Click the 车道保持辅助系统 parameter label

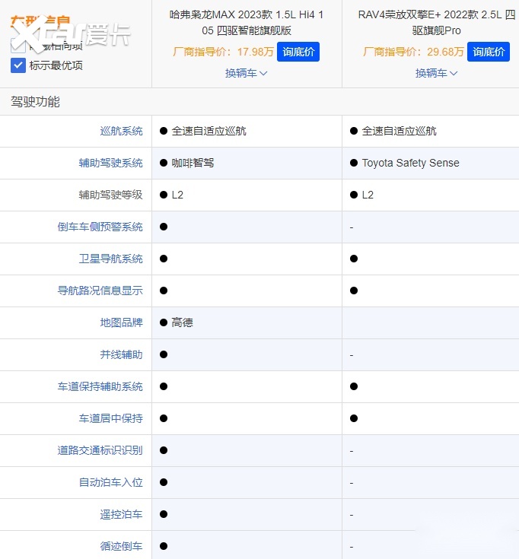click(100, 386)
